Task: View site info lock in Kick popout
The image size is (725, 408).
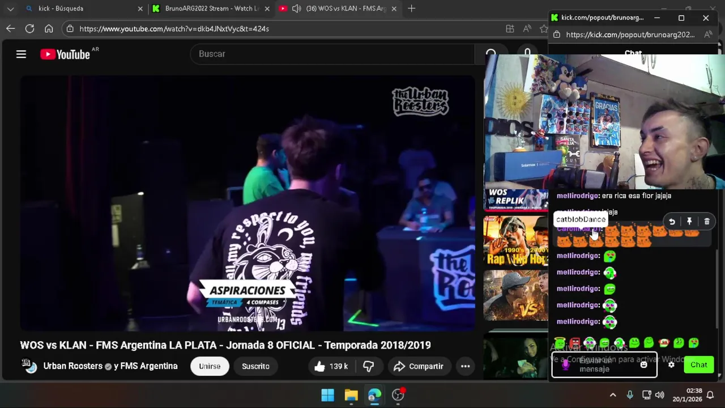Action: pyautogui.click(x=556, y=35)
